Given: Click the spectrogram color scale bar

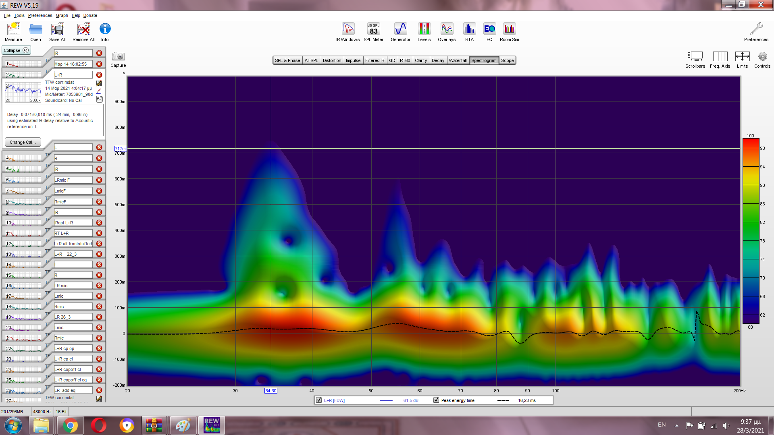Looking at the screenshot, I should click(751, 231).
